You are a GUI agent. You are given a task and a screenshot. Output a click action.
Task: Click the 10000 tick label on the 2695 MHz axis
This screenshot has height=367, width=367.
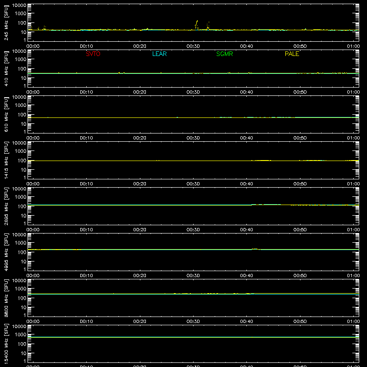[19, 189]
